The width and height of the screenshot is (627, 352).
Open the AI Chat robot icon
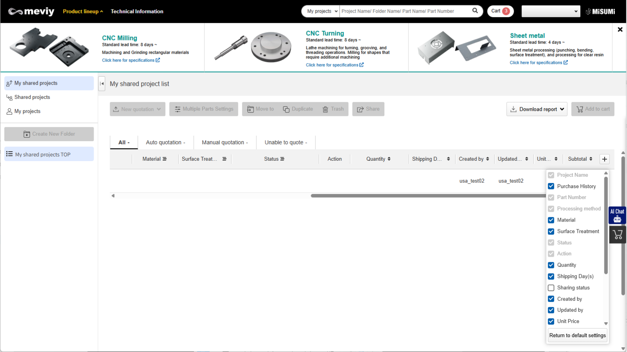coord(617,216)
